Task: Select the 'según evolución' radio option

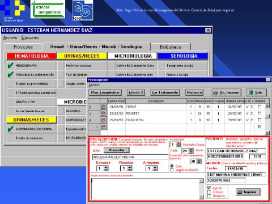Action: (172, 170)
